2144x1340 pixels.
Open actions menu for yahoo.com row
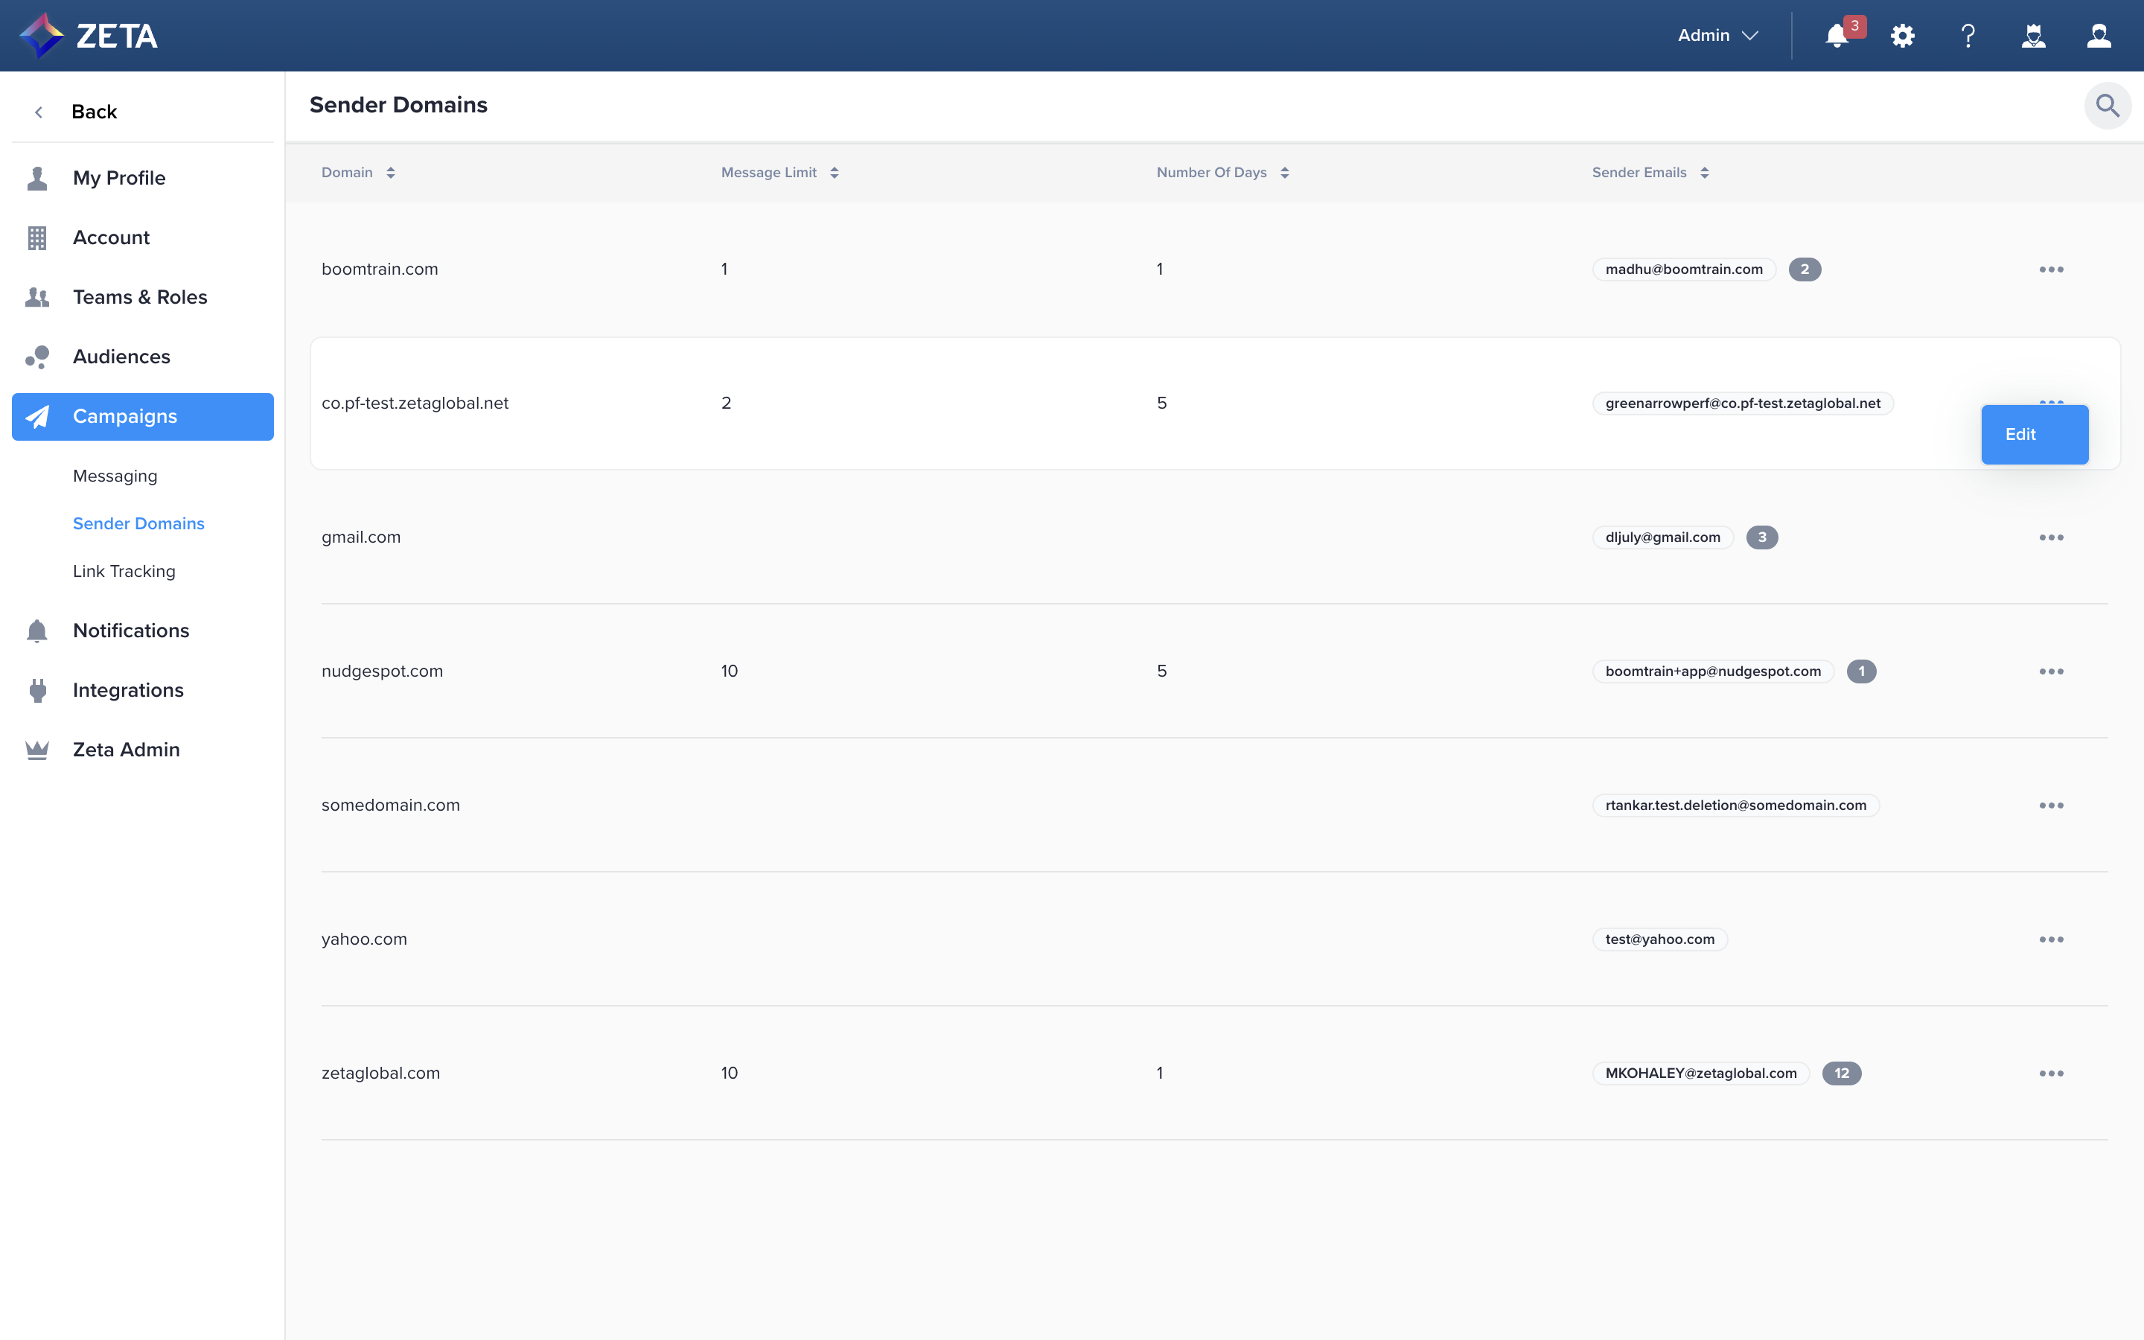[x=2051, y=939]
